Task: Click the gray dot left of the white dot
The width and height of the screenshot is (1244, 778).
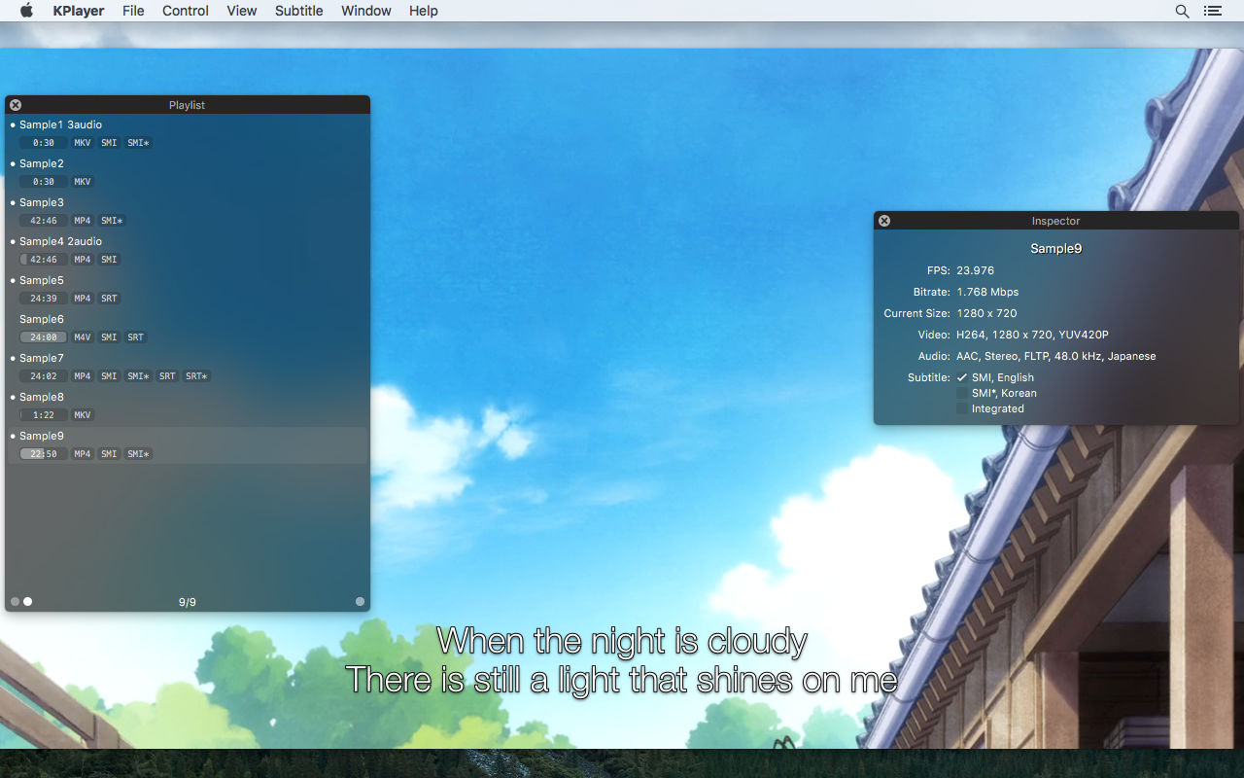Action: pyautogui.click(x=16, y=602)
